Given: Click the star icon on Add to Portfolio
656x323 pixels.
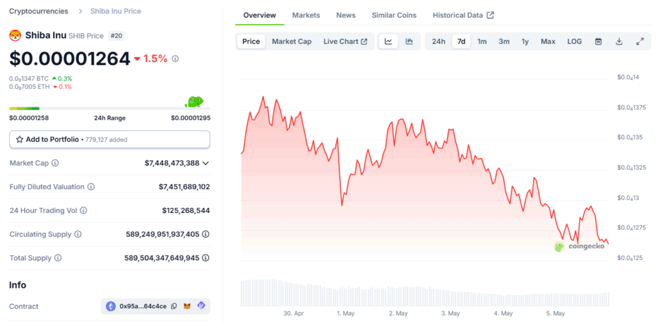Looking at the screenshot, I should tap(19, 139).
